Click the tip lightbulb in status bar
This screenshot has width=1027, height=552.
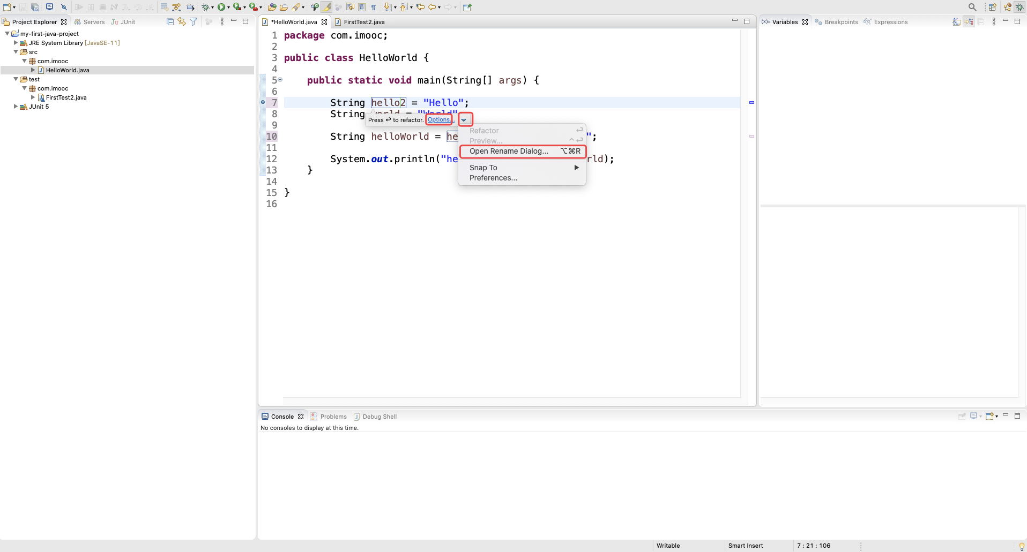(1022, 546)
